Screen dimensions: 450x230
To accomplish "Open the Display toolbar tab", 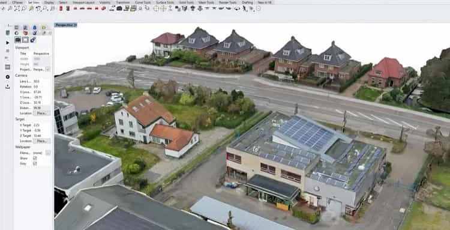I will 49,2.
